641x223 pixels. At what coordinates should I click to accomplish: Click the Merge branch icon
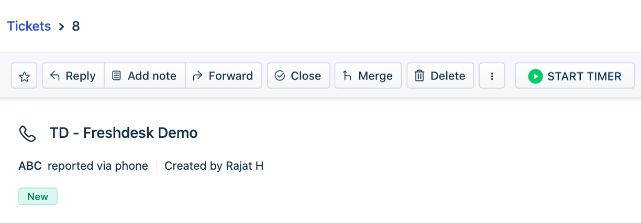click(x=347, y=76)
